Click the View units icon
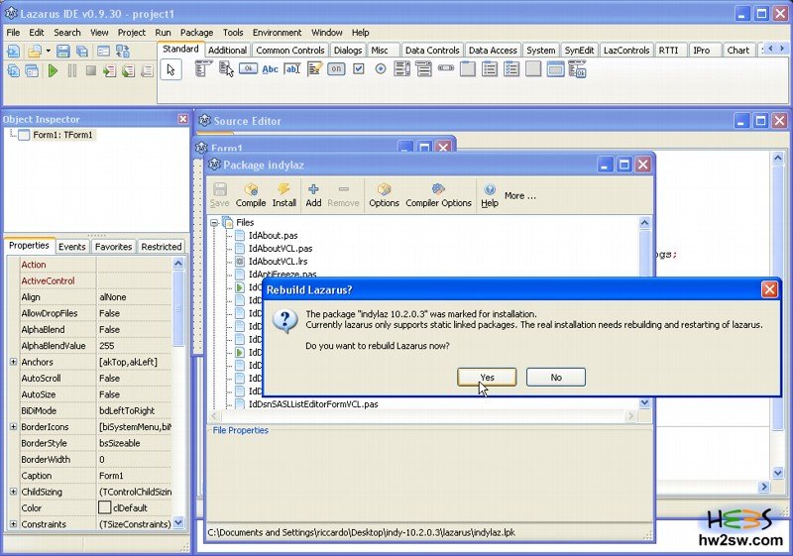The image size is (793, 556). 14,70
